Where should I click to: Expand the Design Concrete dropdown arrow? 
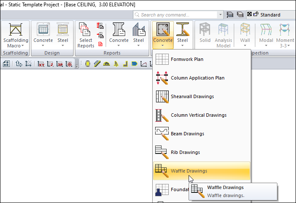point(43,46)
